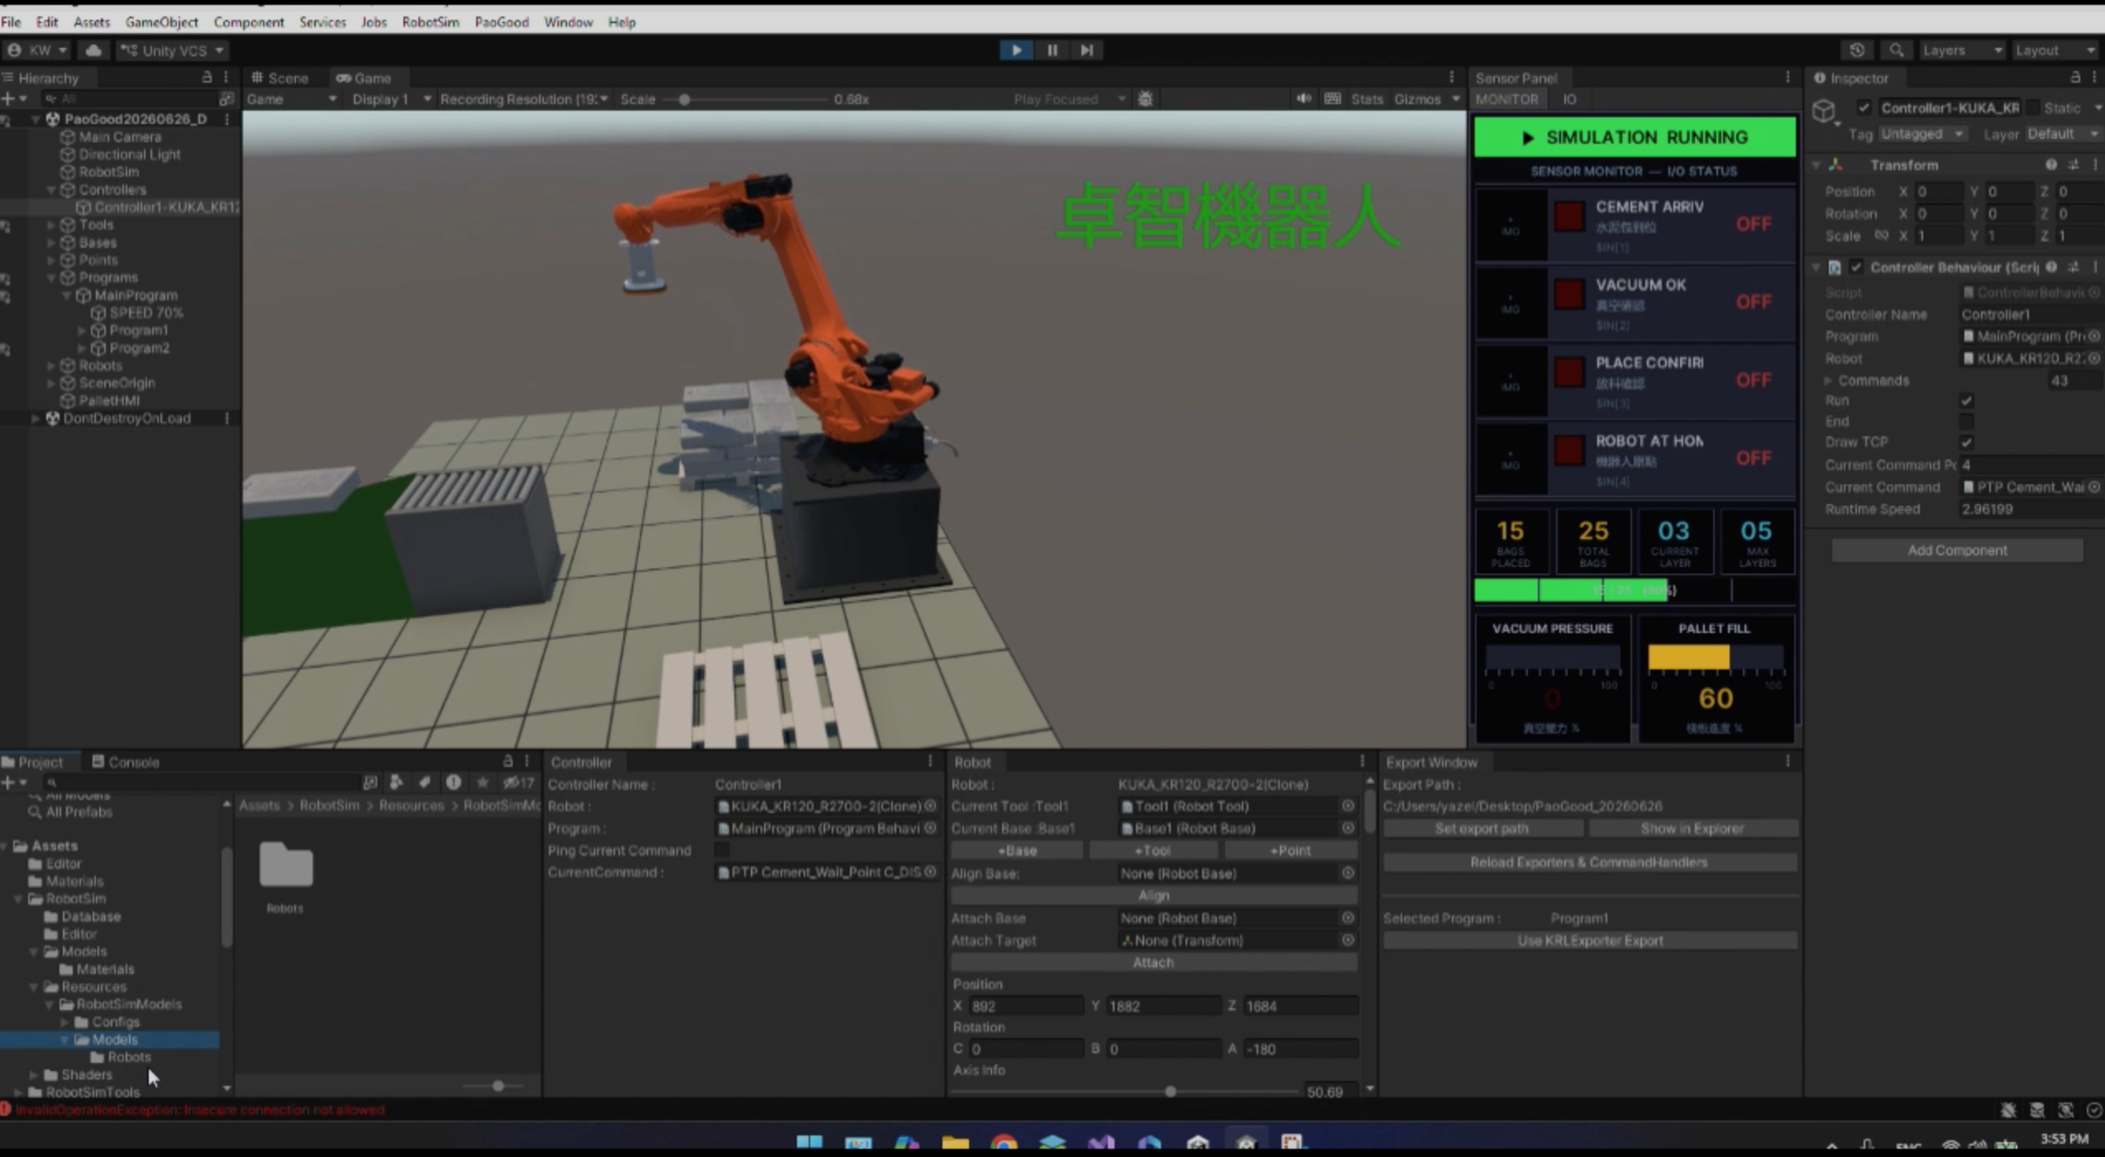Lock the Hierarchy panel
This screenshot has width=2105, height=1157.
(x=207, y=77)
